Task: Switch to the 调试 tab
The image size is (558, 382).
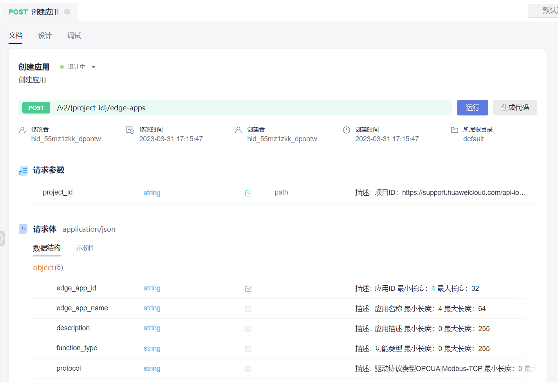Action: [x=74, y=36]
